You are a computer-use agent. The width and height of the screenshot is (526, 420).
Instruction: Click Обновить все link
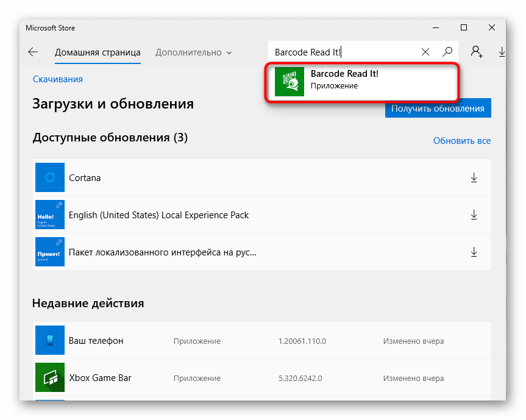tap(462, 141)
